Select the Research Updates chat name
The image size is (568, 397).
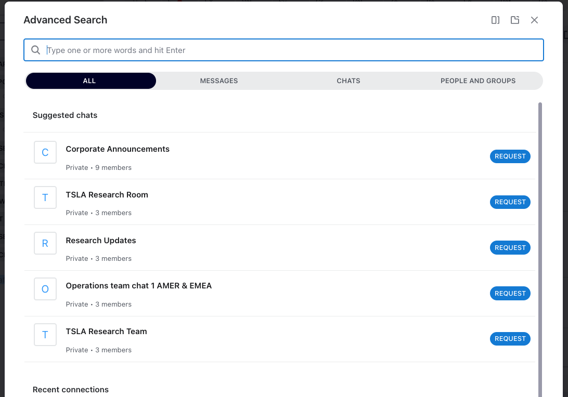(101, 240)
